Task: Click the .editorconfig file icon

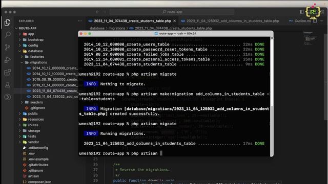Action: click(x=25, y=148)
